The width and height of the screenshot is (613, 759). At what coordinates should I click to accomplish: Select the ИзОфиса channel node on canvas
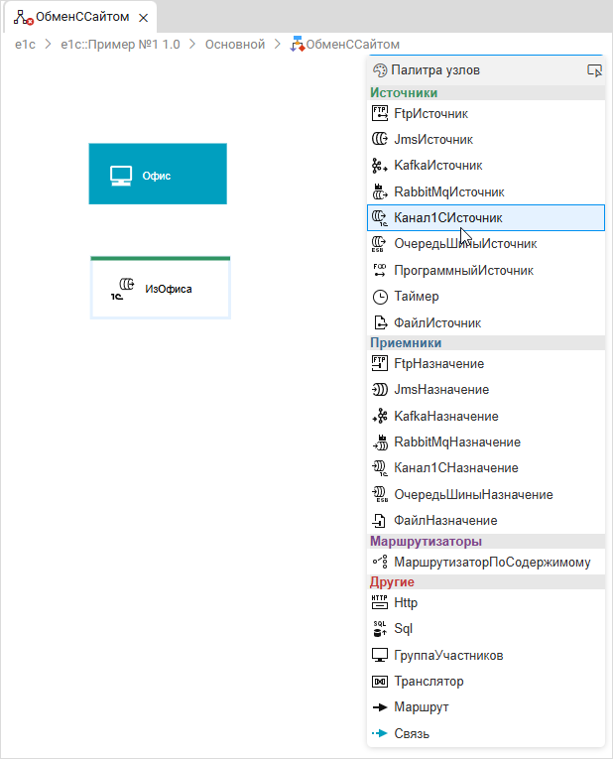point(160,289)
